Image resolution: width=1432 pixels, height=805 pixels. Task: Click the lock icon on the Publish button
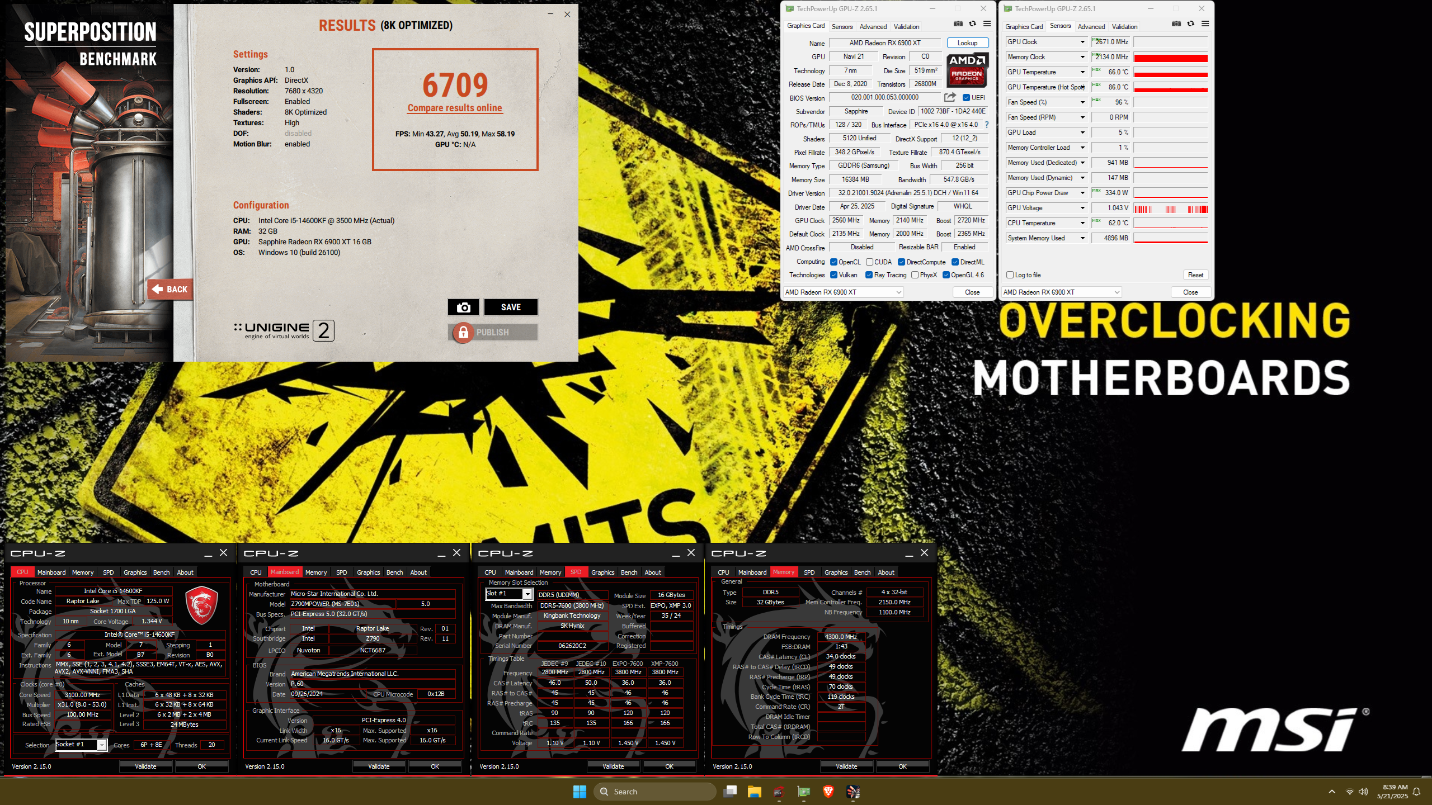(x=463, y=333)
